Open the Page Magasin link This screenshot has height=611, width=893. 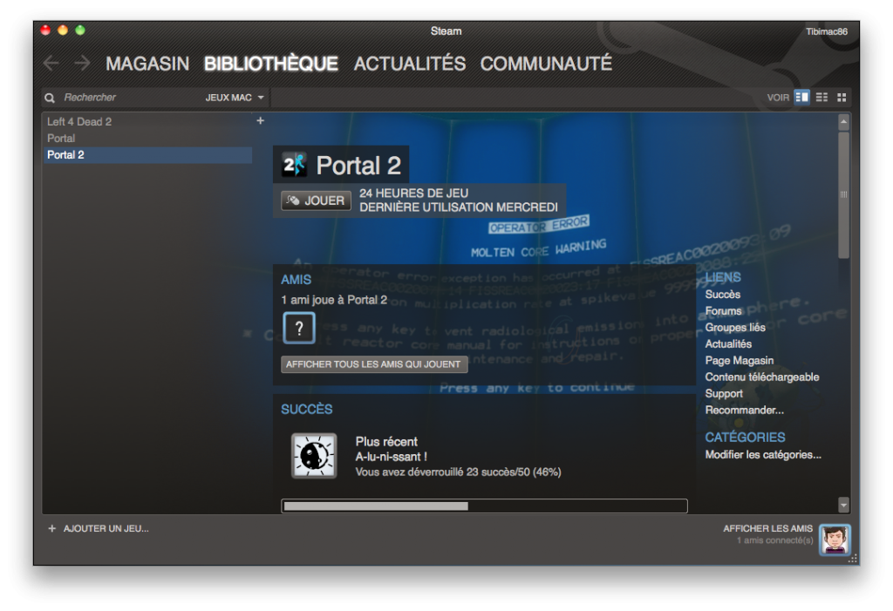pyautogui.click(x=740, y=361)
